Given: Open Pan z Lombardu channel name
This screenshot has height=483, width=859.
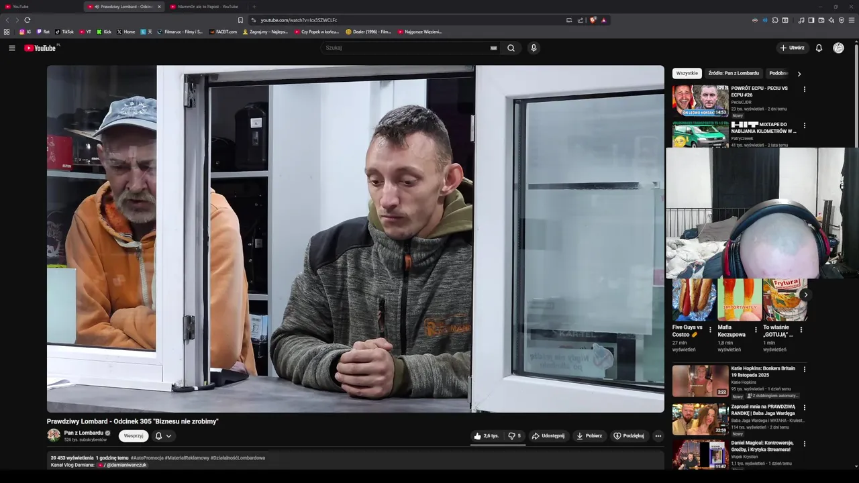Looking at the screenshot, I should click(84, 433).
